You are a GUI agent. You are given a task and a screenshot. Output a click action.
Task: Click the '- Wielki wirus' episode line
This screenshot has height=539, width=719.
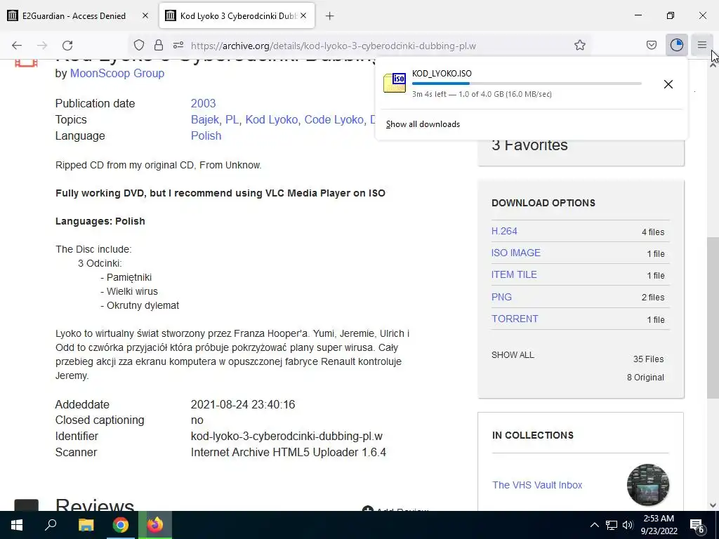129,291
